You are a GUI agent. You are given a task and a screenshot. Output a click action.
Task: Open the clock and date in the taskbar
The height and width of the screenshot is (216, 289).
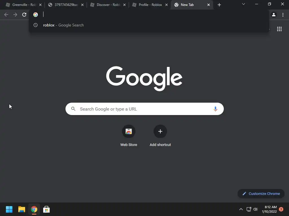point(269,209)
